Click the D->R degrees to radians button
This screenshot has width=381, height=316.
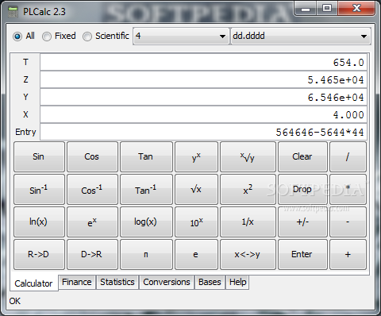click(x=92, y=254)
